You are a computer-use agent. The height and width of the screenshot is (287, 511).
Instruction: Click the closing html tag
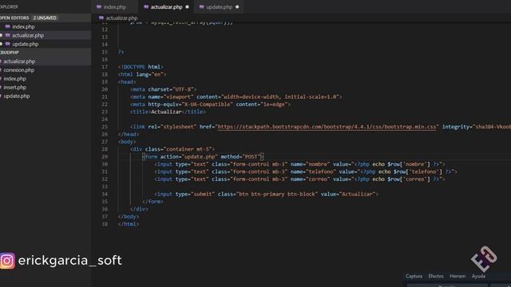(x=129, y=224)
